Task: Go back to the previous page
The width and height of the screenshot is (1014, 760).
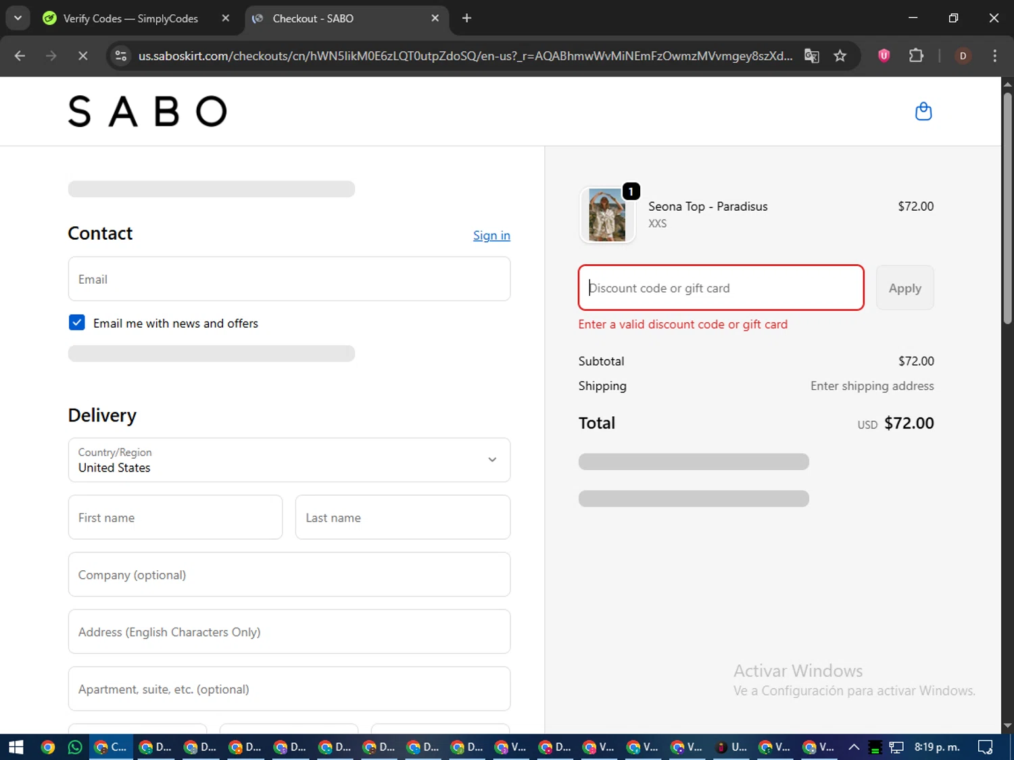Action: (20, 56)
